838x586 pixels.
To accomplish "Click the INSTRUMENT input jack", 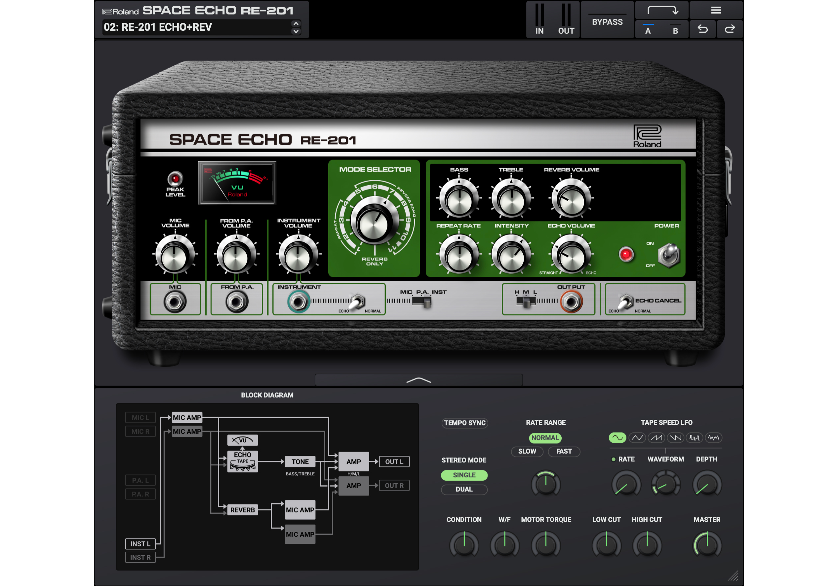I will (x=299, y=302).
